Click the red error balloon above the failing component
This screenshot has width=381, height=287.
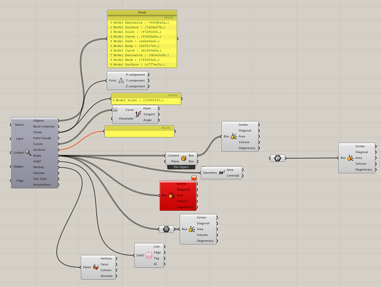click(x=194, y=178)
